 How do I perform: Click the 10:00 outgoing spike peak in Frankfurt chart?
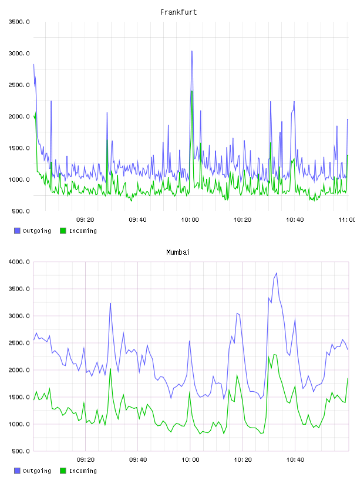[x=191, y=51]
